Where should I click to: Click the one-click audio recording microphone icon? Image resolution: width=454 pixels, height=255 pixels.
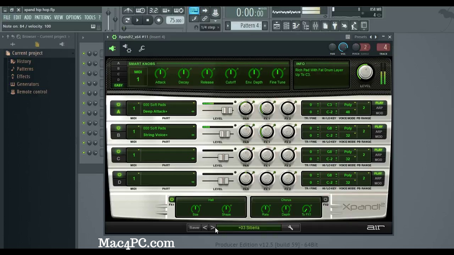[x=354, y=26]
